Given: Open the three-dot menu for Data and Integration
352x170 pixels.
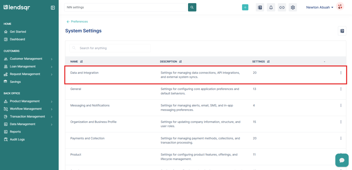Looking at the screenshot, I should tap(341, 73).
